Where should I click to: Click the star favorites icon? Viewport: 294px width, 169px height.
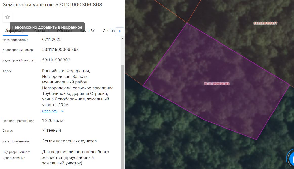[8, 17]
